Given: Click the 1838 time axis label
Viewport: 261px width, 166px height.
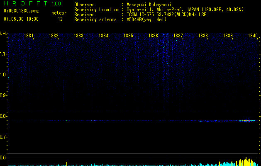Looking at the screenshot, I should pos(203,35).
